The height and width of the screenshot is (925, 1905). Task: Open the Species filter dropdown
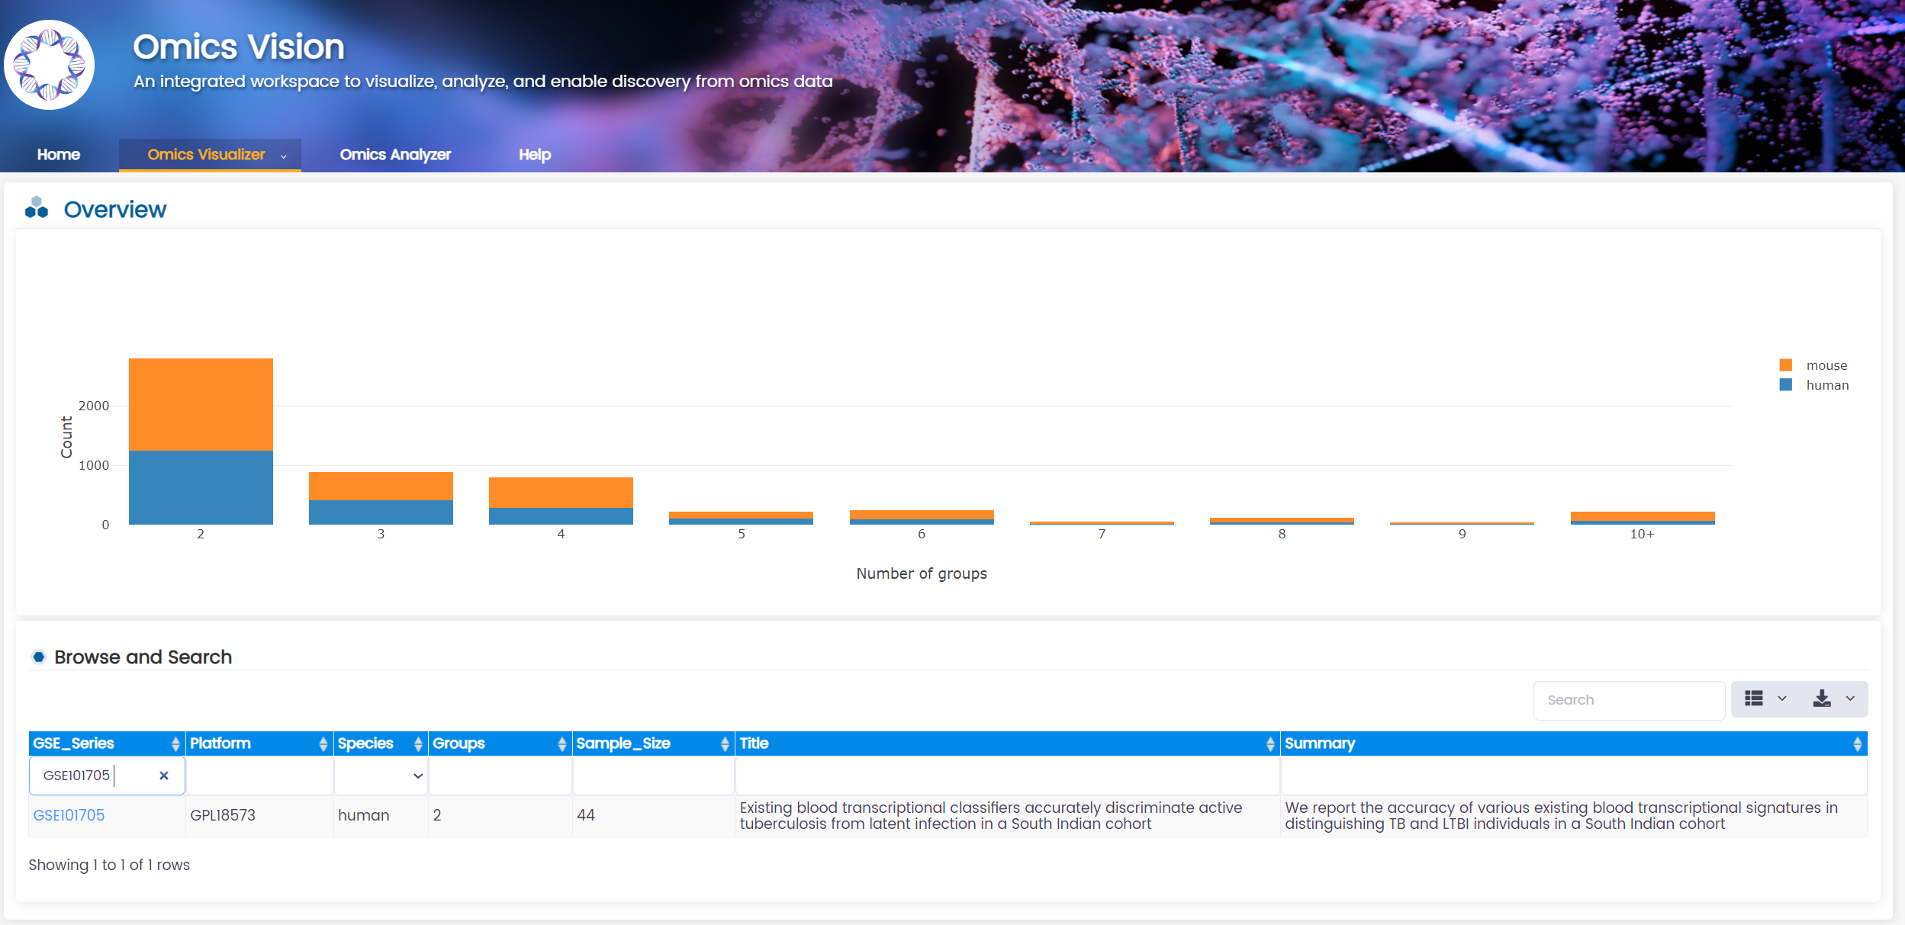[x=381, y=776]
